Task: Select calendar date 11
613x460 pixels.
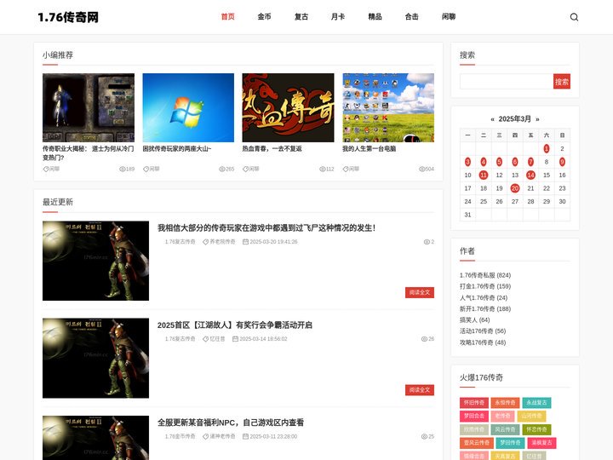Action: (x=484, y=175)
